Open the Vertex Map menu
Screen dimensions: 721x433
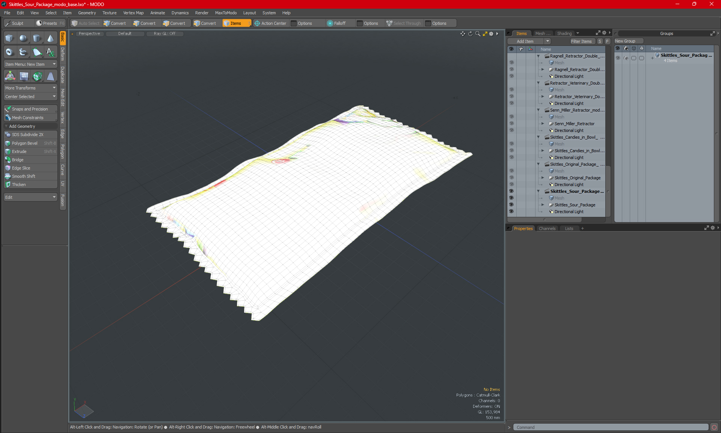click(133, 13)
